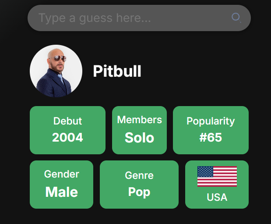This screenshot has height=224, width=271.
Task: Focus the 'Type a guess here...' field
Action: 139,18
